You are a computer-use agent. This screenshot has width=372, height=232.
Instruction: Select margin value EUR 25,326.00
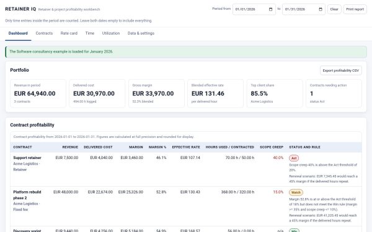pos(130,192)
